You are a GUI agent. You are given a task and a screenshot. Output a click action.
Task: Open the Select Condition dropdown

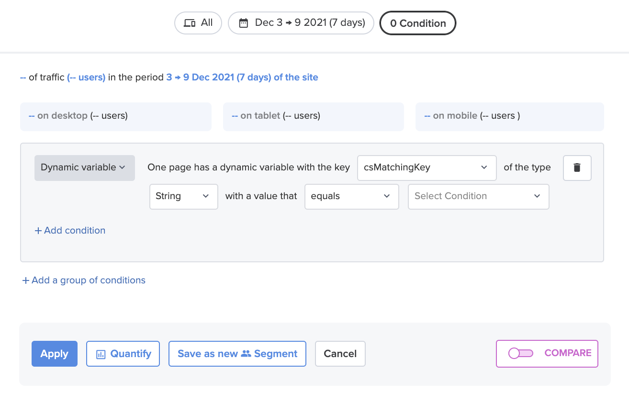coord(478,196)
